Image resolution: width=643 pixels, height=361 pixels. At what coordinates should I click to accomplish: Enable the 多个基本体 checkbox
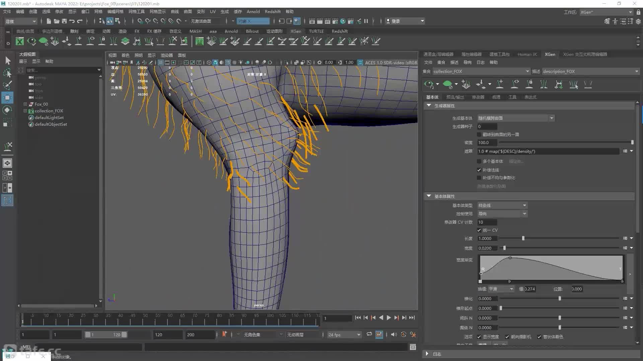[x=479, y=161]
